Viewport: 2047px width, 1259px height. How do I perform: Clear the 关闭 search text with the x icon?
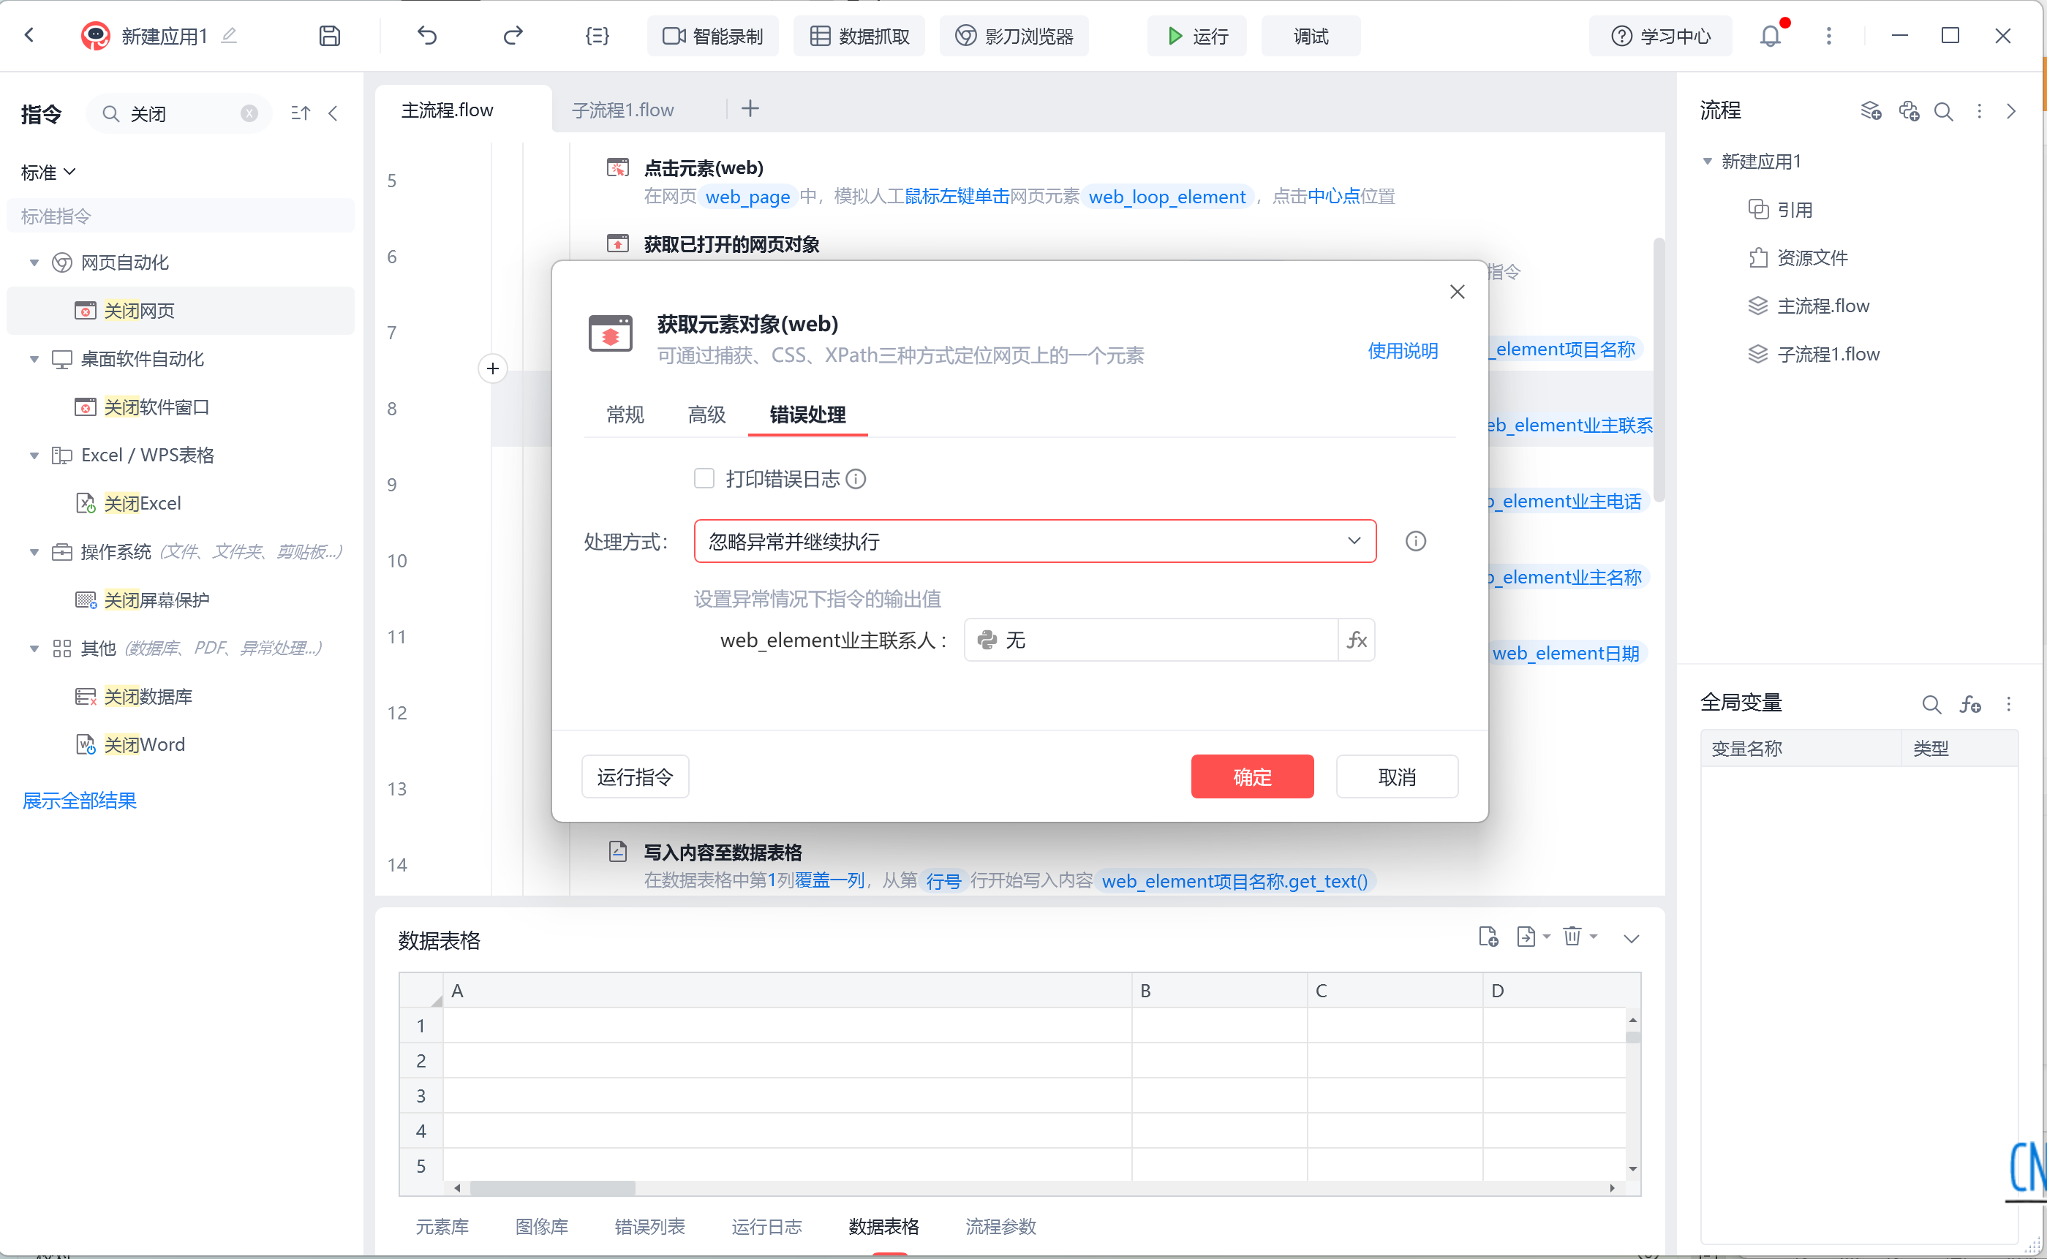[249, 113]
